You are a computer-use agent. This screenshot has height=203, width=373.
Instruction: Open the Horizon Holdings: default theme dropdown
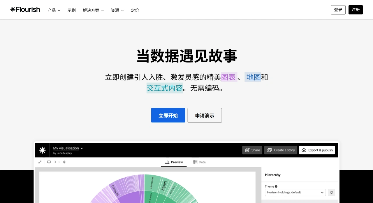pos(295,192)
